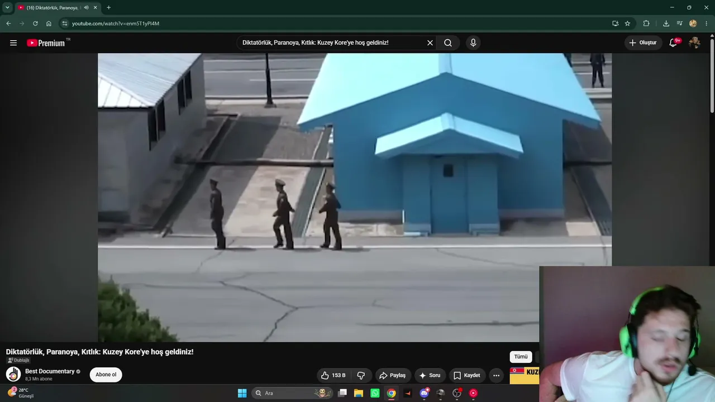Viewport: 715px width, 402px height.
Task: Share the video via Paylaş
Action: [393, 375]
